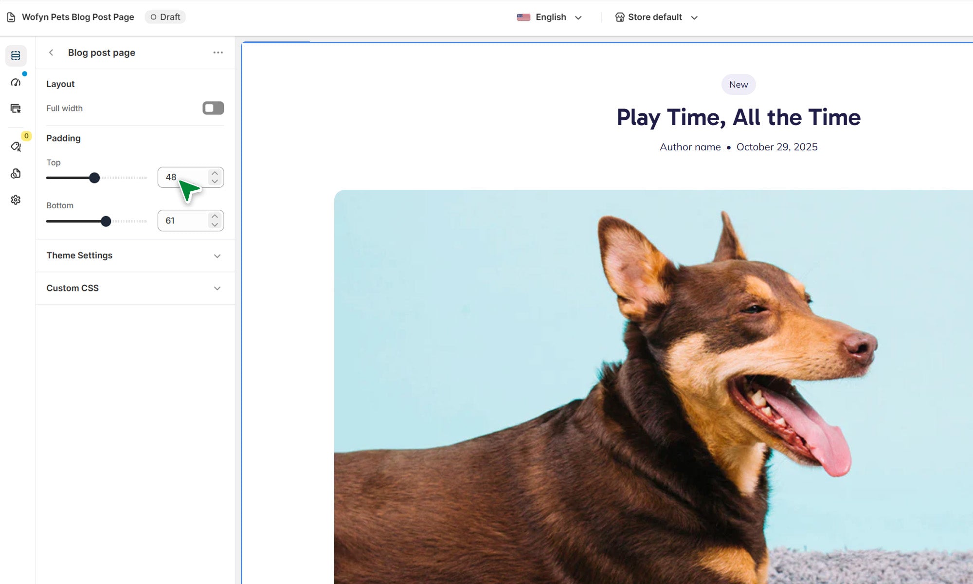Increase Top padding with up stepper arrow
Image resolution: width=973 pixels, height=584 pixels.
tap(215, 173)
